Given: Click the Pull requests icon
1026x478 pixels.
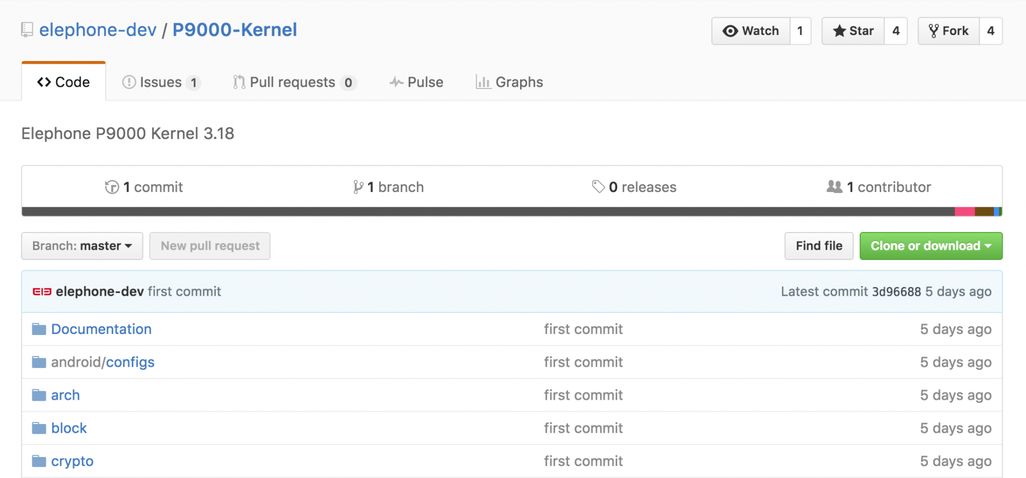Looking at the screenshot, I should coord(239,82).
